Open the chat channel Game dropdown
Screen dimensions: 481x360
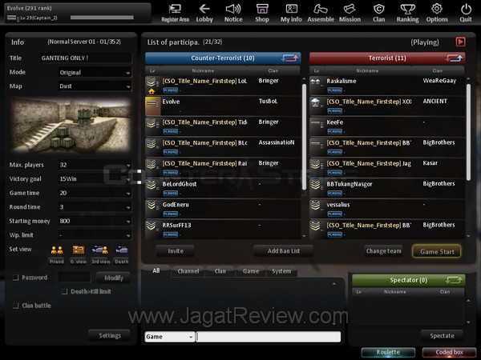[x=170, y=337]
